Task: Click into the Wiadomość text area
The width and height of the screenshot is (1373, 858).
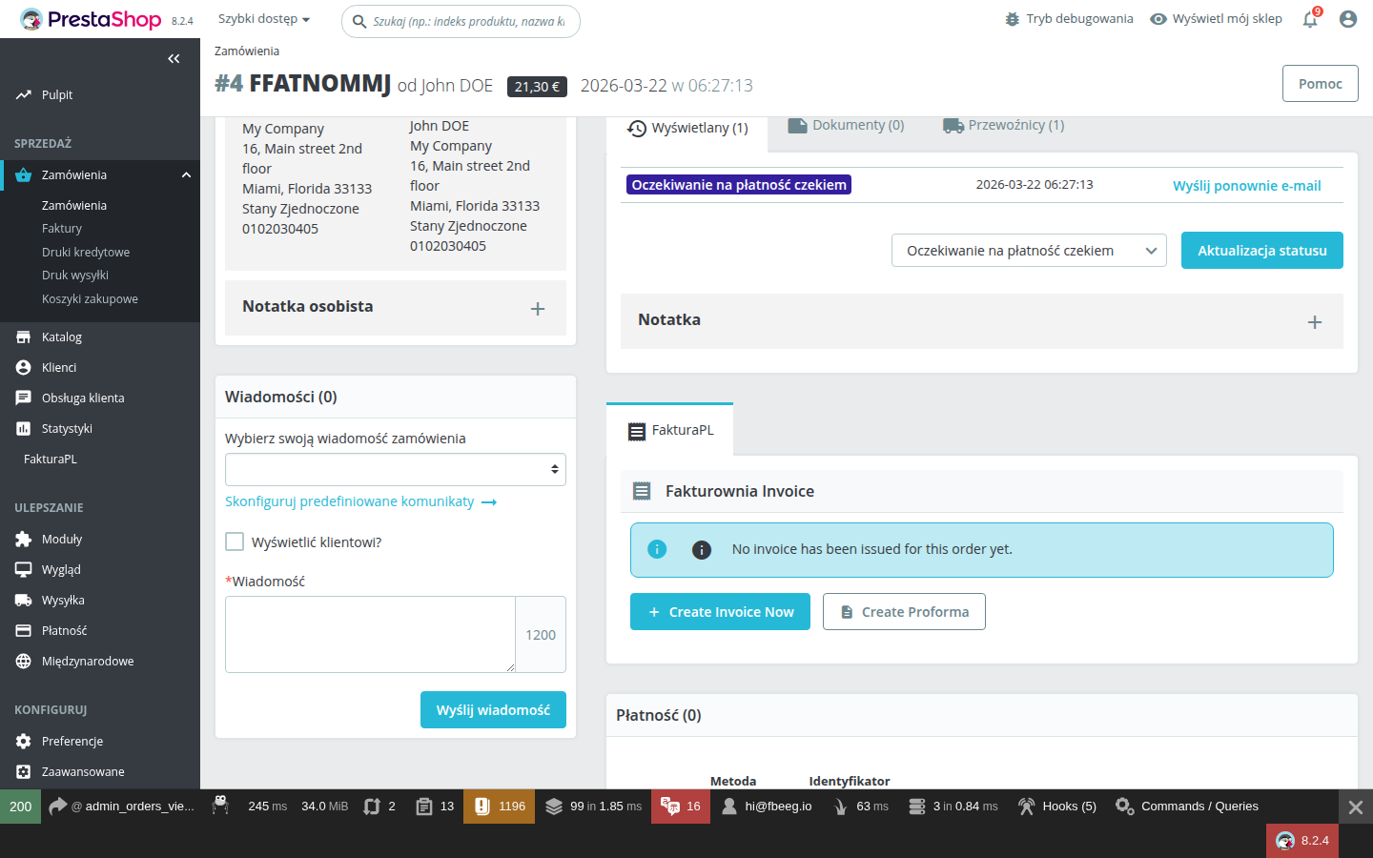Action: pyautogui.click(x=370, y=634)
